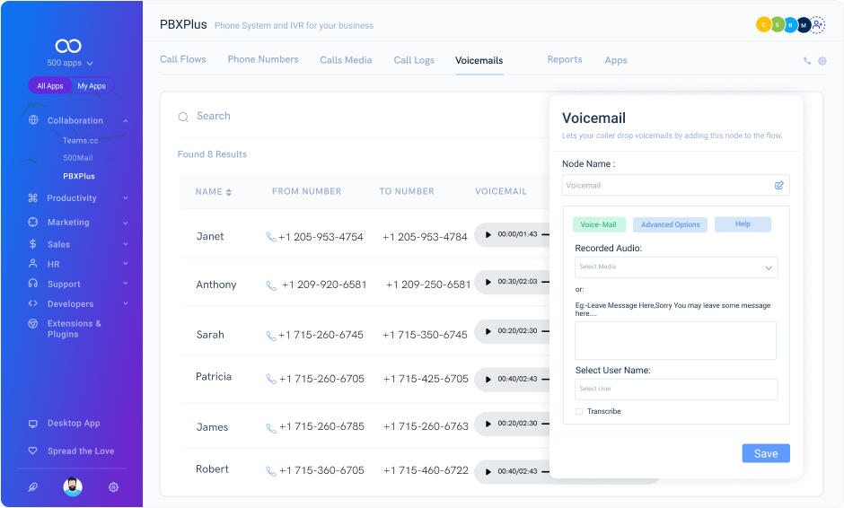Open the Desktop App link
The width and height of the screenshot is (844, 508).
74,424
